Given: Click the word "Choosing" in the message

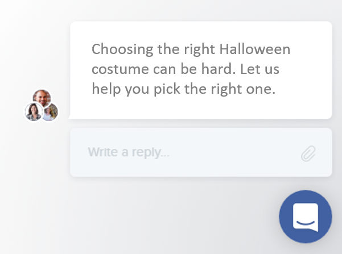Looking at the screenshot, I should [122, 49].
